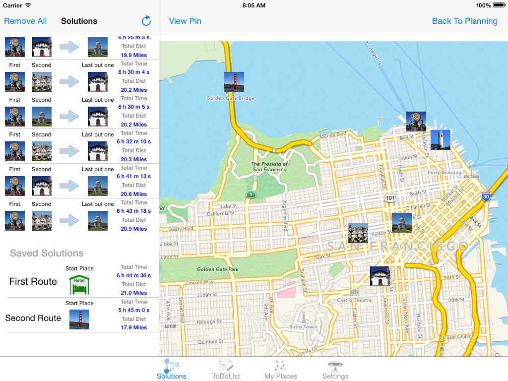
Task: Click the 17.9 Miles distance value
Action: pos(134,327)
